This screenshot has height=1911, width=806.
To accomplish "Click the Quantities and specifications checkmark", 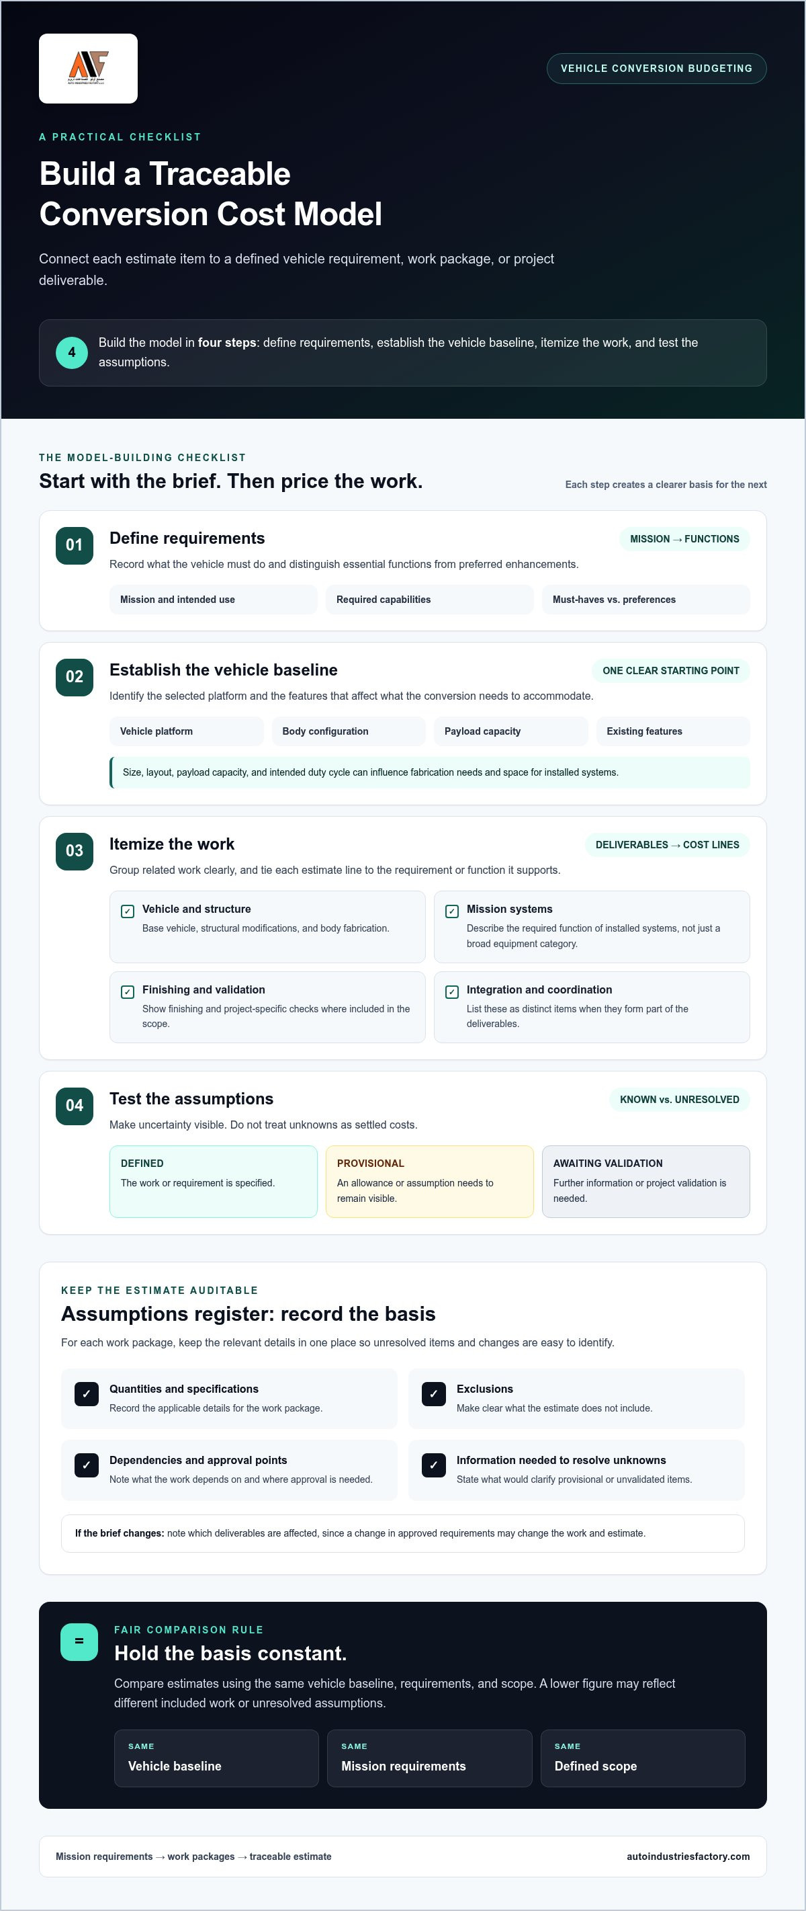I will [x=87, y=1394].
